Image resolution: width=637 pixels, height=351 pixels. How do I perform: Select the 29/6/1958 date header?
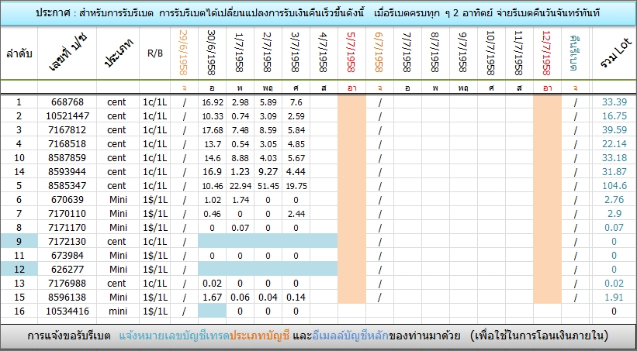point(184,53)
